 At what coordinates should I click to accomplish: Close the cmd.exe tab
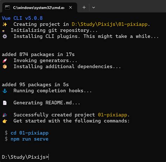(x=70, y=7)
